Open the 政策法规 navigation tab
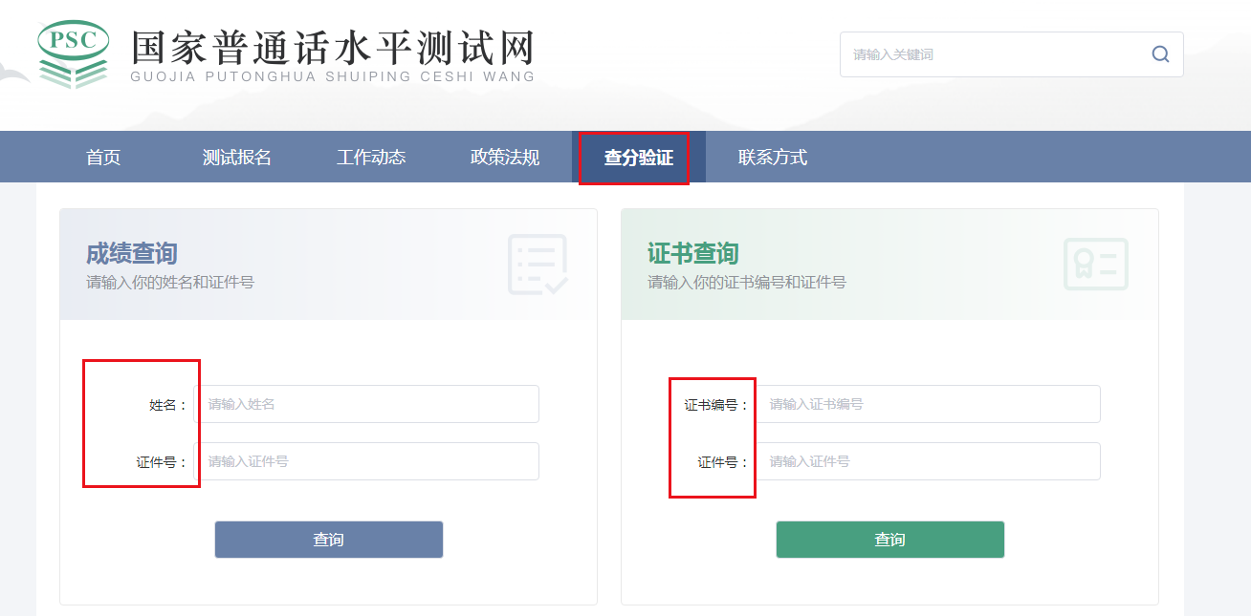The image size is (1251, 616). (x=504, y=157)
